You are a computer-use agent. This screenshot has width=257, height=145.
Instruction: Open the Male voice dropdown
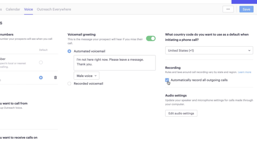(86, 76)
